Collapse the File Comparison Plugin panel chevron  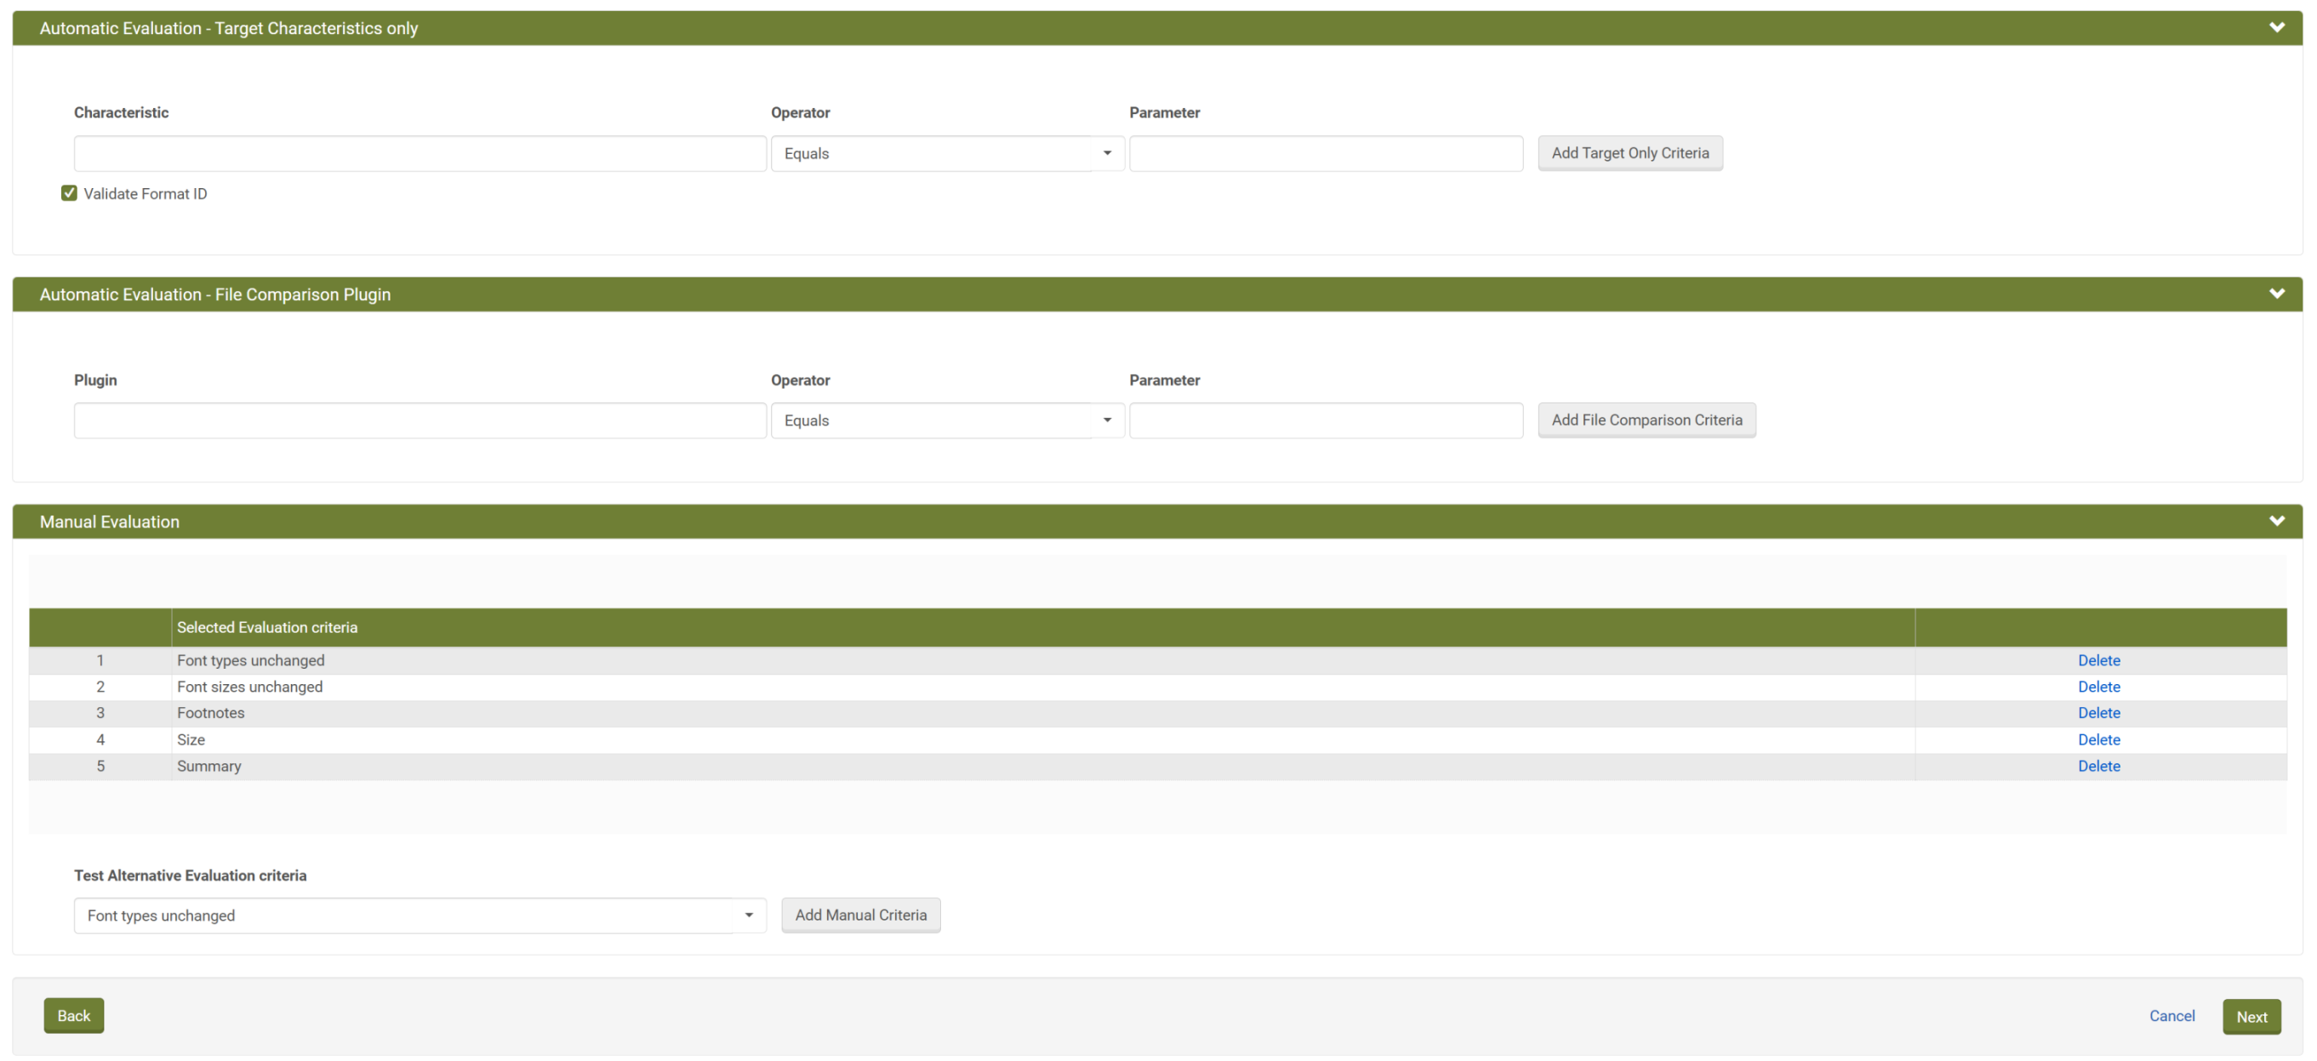pyautogui.click(x=2276, y=294)
